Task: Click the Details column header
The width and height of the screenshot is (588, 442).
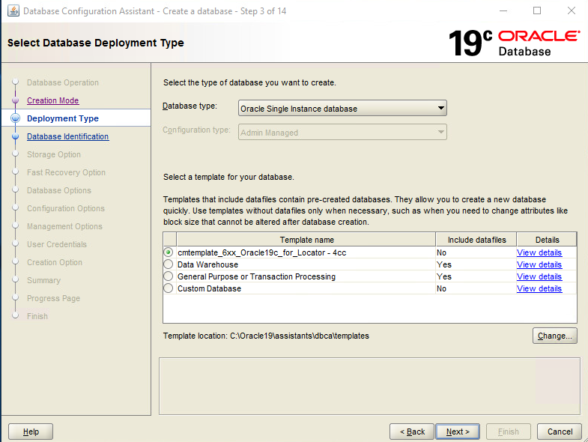Action: 547,240
